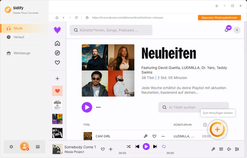Focus the In Titeln suchen field
The height and width of the screenshot is (158, 247).
pos(193,107)
